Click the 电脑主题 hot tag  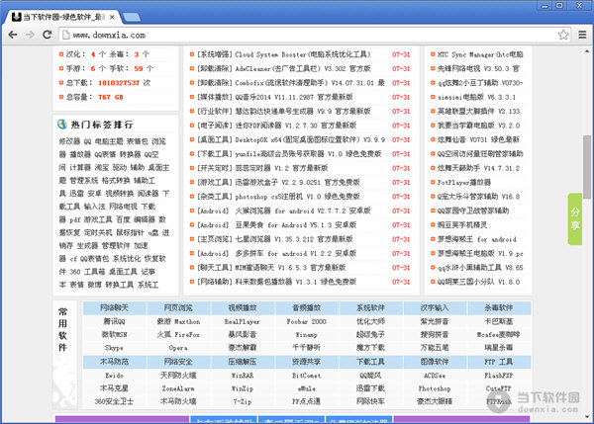[109, 141]
